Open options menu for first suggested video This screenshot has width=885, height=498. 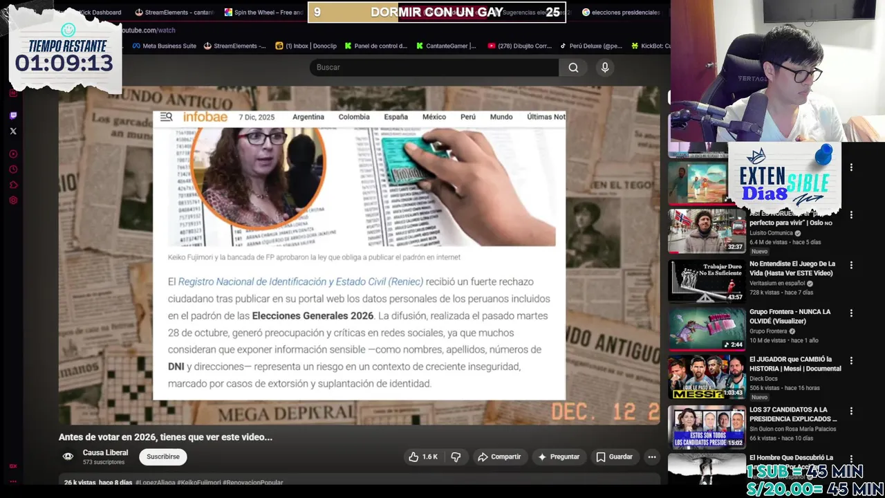851,167
